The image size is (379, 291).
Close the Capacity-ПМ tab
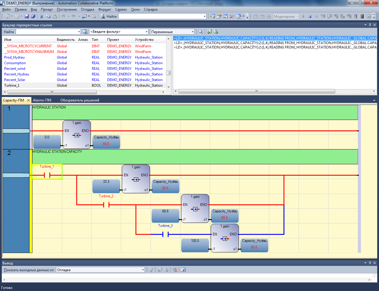(28, 100)
